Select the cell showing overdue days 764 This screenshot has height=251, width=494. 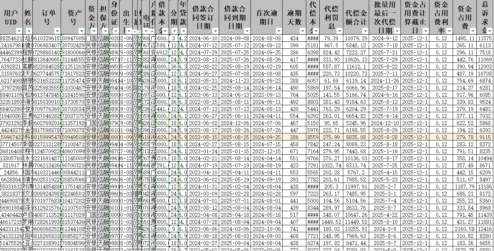point(294,95)
